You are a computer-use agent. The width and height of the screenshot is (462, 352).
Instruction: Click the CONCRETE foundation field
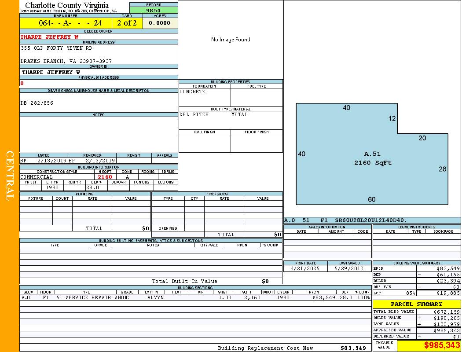pos(193,92)
